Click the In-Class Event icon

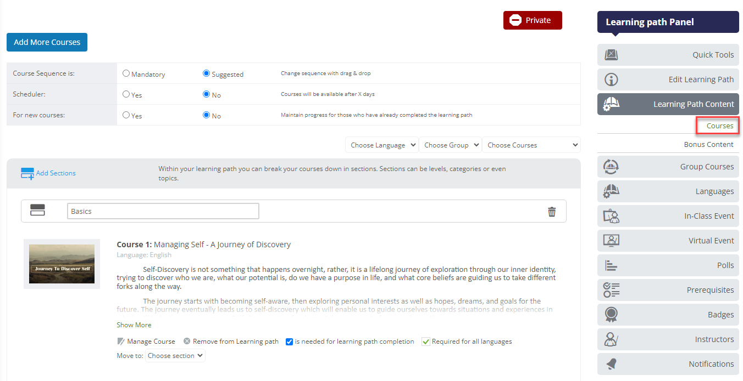[611, 215]
